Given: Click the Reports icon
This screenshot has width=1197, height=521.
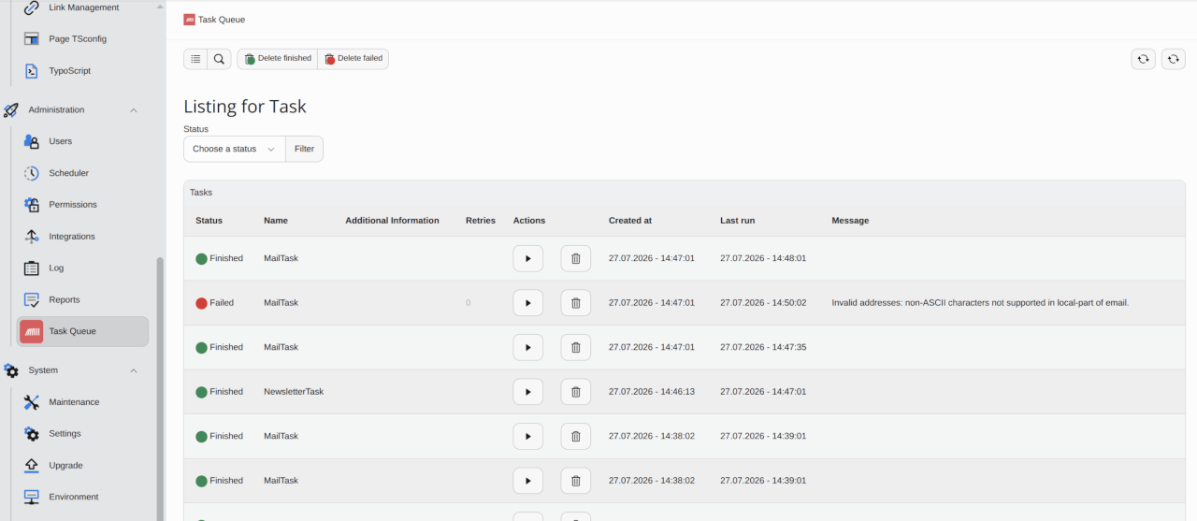Looking at the screenshot, I should (32, 300).
